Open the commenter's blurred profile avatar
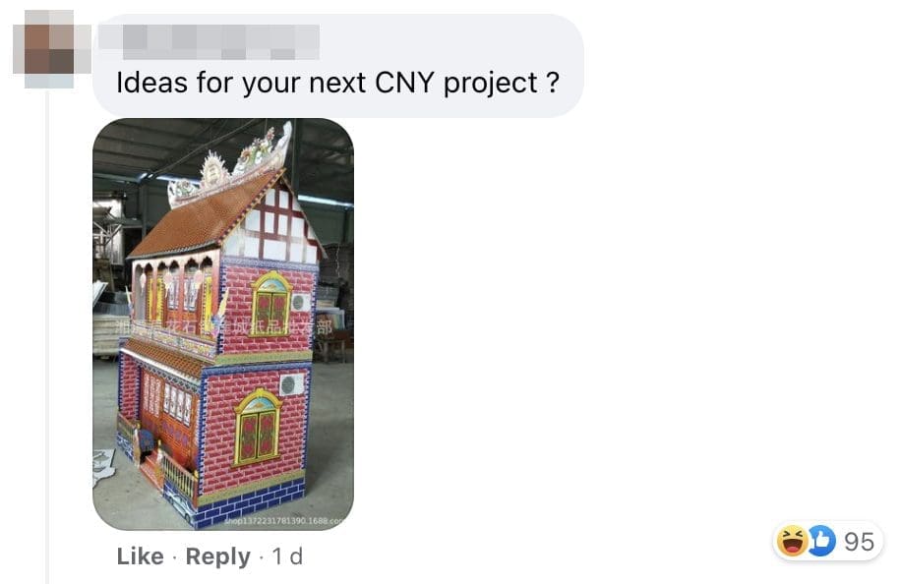The width and height of the screenshot is (899, 584). pos(50,50)
